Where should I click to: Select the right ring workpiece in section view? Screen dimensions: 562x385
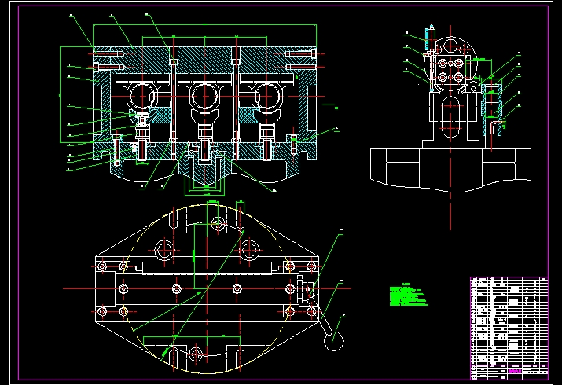click(x=267, y=97)
